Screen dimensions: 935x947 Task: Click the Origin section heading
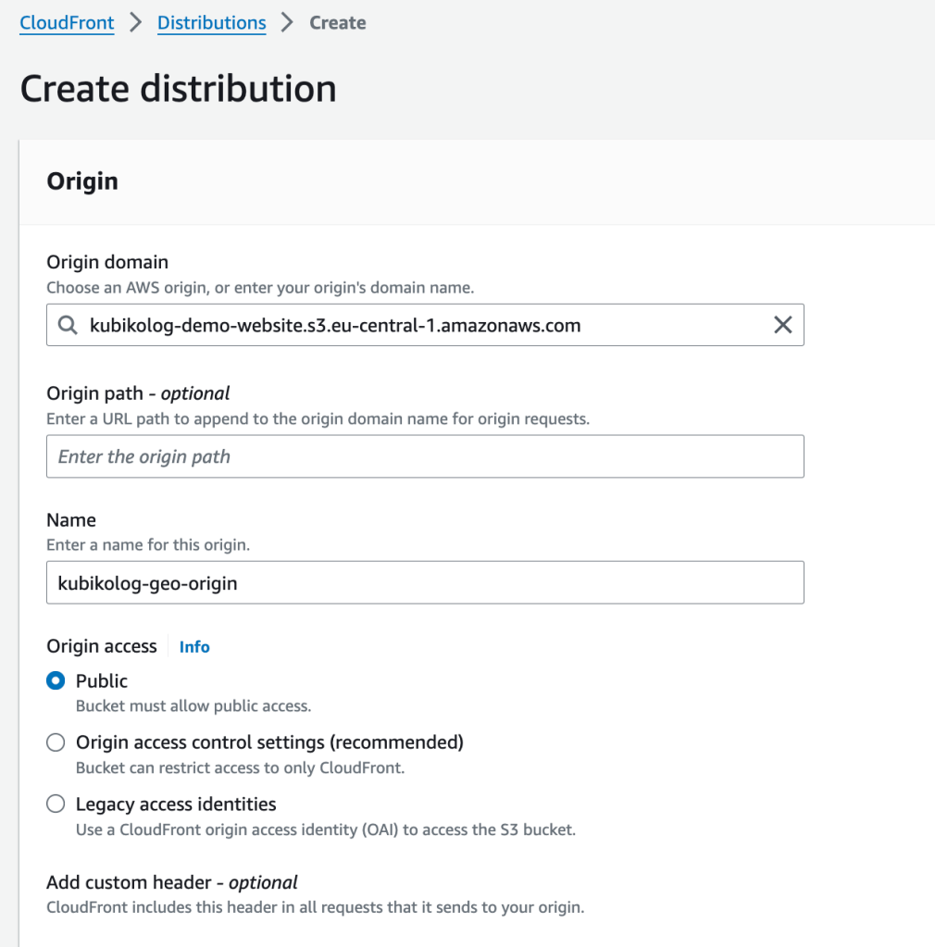82,181
